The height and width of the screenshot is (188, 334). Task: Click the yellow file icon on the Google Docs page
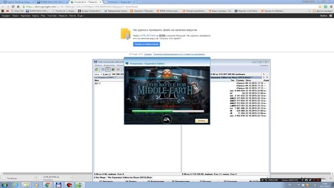coord(125,34)
